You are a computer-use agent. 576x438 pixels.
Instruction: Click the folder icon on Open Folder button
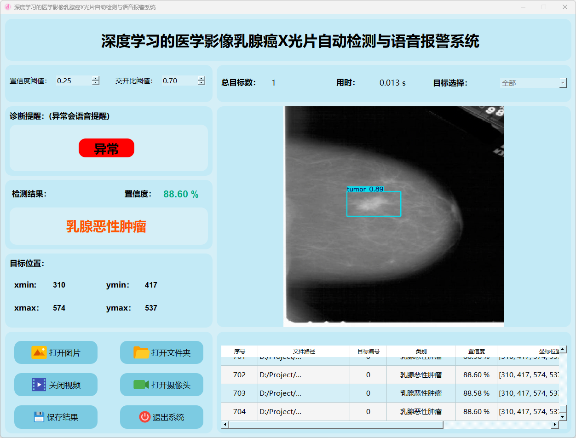pos(141,352)
